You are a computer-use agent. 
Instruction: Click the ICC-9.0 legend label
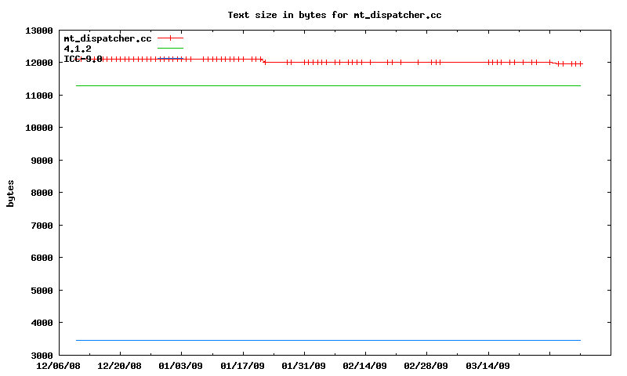coord(83,59)
